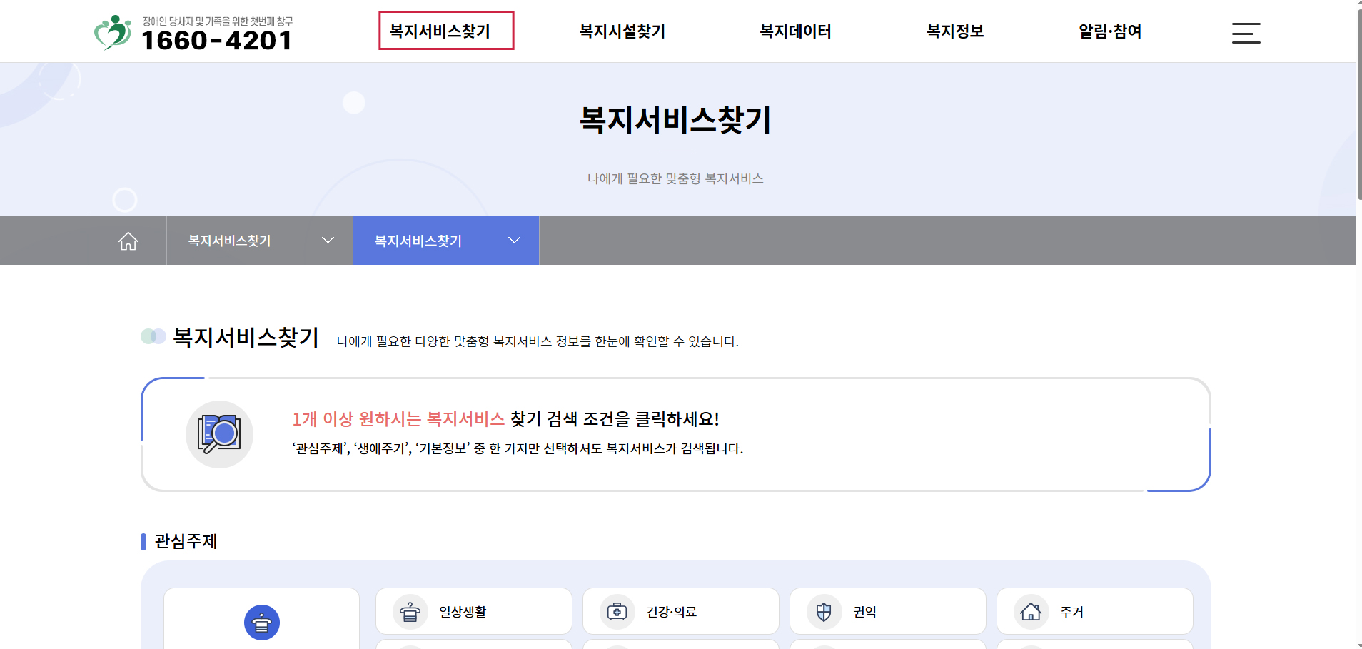Open the 알림·참여 menu item
This screenshot has width=1362, height=649.
(1110, 31)
